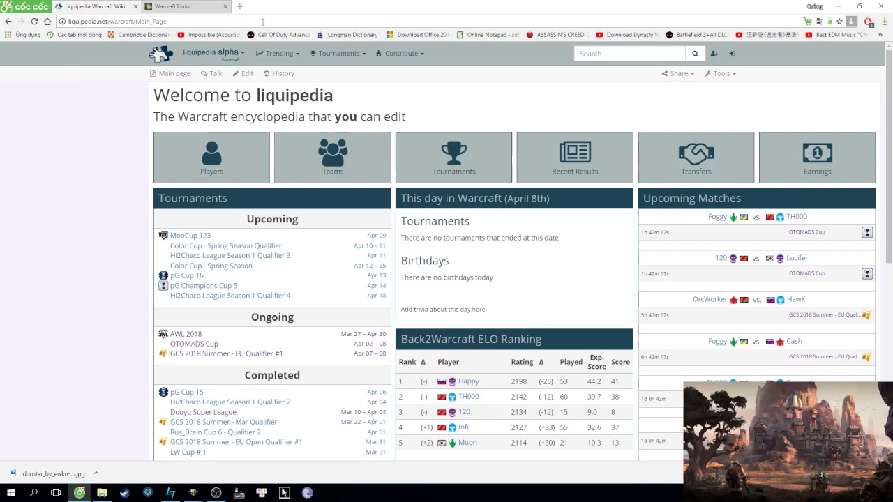The height and width of the screenshot is (502, 893).
Task: Open Download Office bookmark
Action: click(x=417, y=35)
